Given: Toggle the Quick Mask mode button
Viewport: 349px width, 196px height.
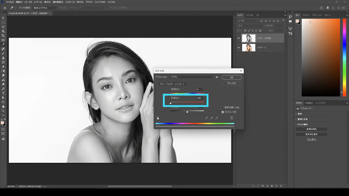Looking at the screenshot, I should [x=3, y=129].
